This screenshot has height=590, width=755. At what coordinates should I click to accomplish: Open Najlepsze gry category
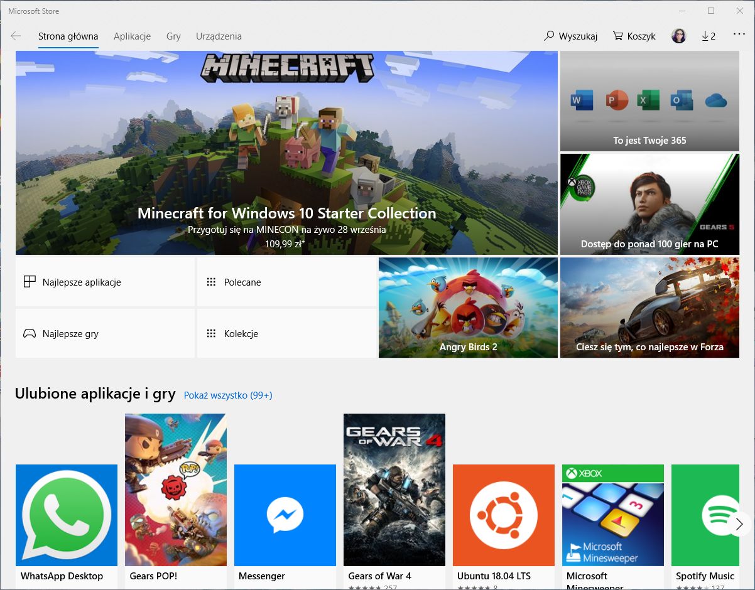tap(105, 333)
